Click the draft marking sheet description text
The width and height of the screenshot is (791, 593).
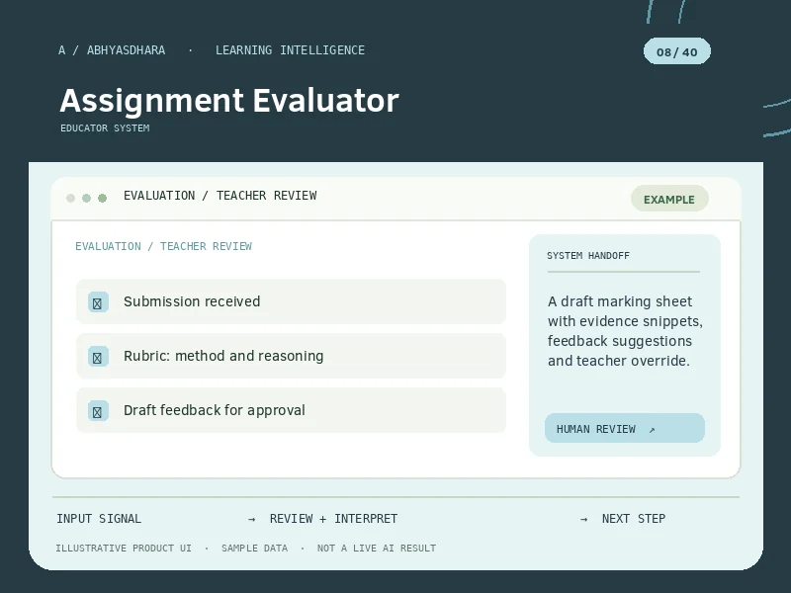[x=625, y=331]
